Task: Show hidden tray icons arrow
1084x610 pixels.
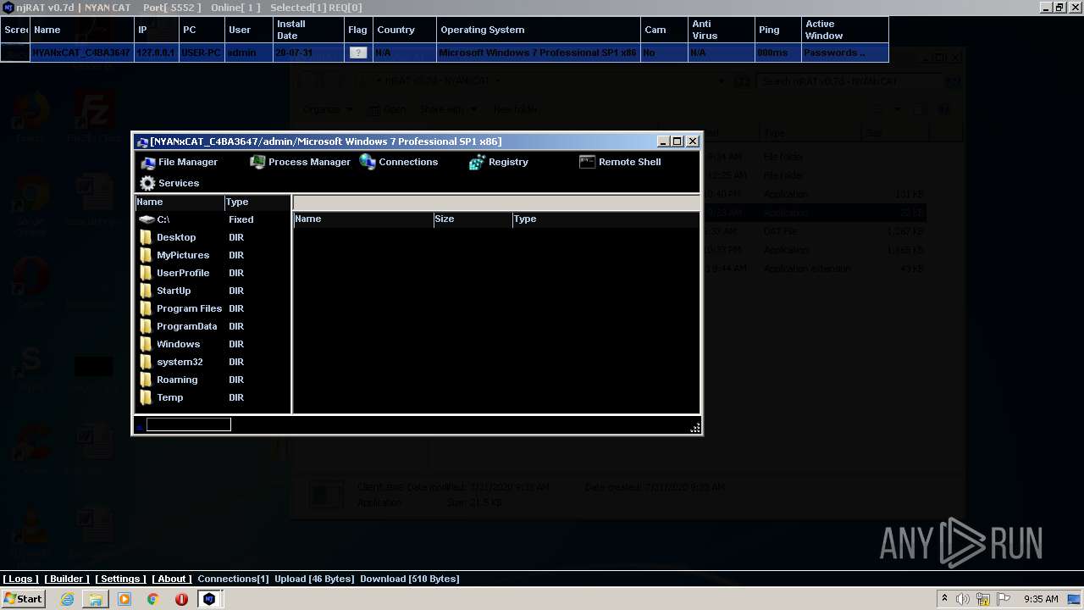Action: pos(944,599)
